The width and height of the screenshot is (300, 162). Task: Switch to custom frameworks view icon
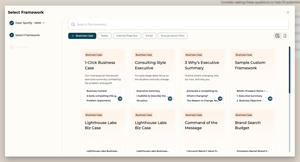(x=277, y=36)
